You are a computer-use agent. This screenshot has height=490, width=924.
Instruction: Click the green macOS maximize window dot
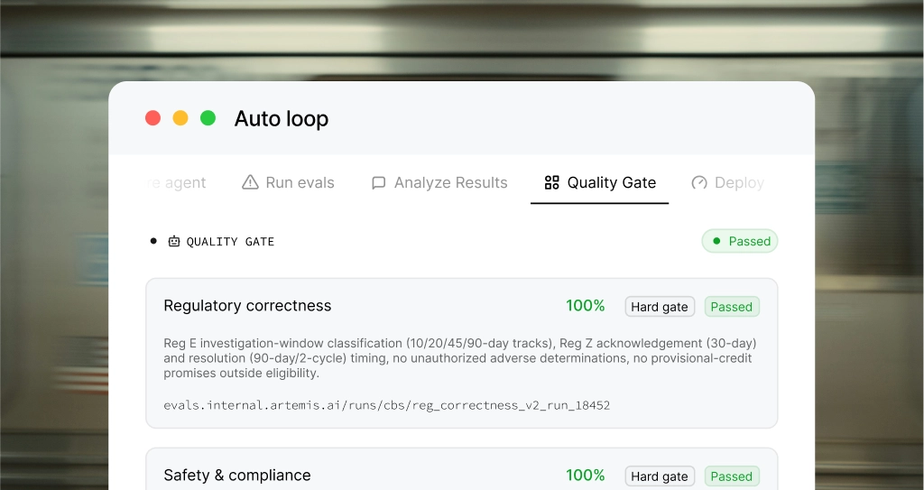pyautogui.click(x=208, y=118)
